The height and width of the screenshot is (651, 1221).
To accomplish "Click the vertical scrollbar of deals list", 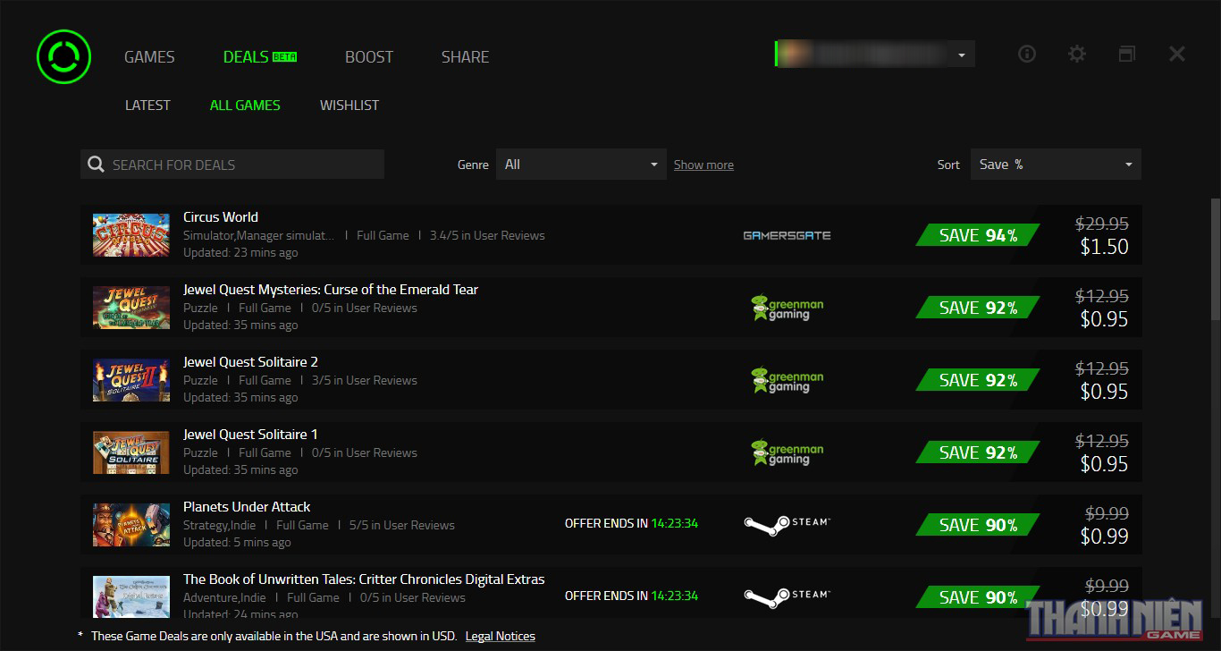I will pyautogui.click(x=1214, y=261).
